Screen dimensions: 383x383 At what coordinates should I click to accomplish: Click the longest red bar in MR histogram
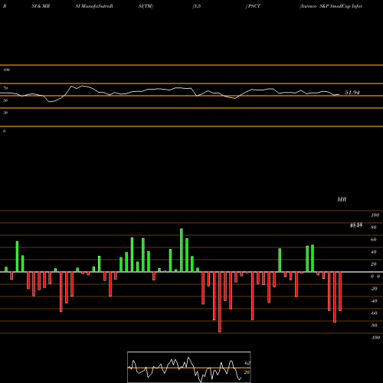220,302
